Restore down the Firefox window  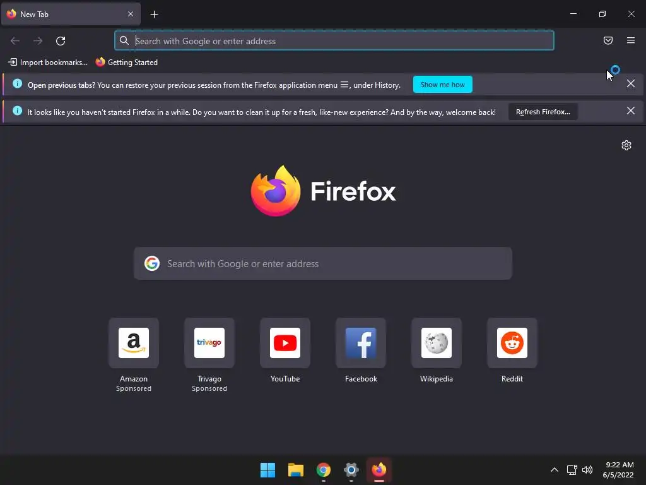tap(602, 14)
